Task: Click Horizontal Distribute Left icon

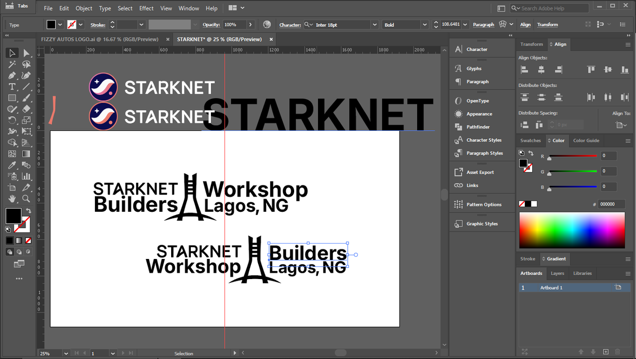Action: [591, 97]
